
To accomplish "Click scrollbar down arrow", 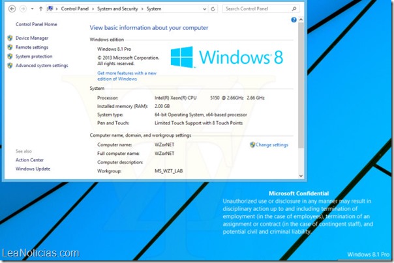I will click(301, 176).
